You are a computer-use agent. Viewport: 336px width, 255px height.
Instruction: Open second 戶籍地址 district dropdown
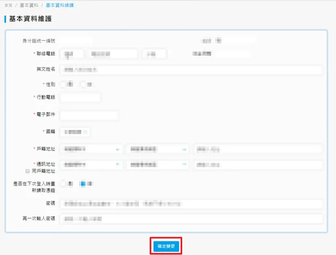pos(157,149)
